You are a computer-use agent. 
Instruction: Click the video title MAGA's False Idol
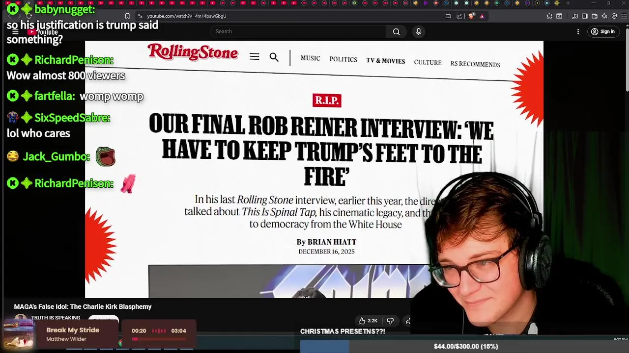tap(83, 306)
